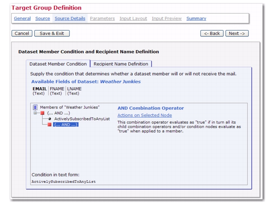This screenshot has height=205, width=273.
Task: Click the Dataset Member Condition and Recipient Name Definition heading
Action: [x=89, y=52]
